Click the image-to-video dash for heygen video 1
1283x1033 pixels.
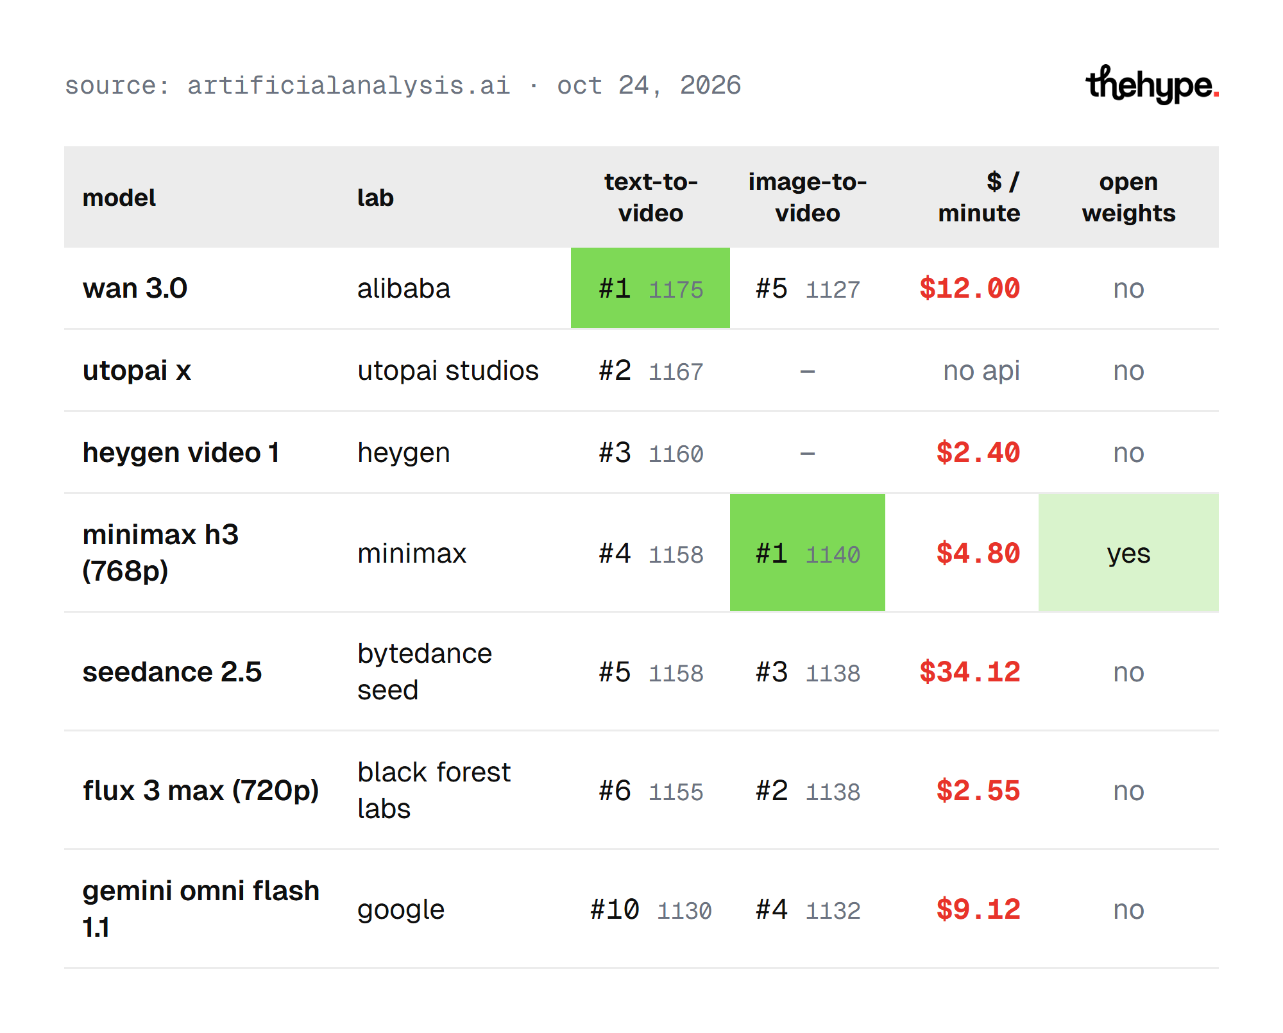pos(808,454)
